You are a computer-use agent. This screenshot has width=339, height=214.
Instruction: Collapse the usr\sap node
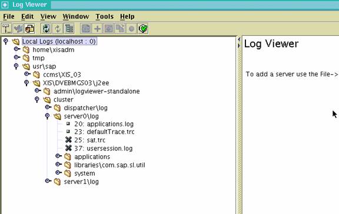[16, 66]
